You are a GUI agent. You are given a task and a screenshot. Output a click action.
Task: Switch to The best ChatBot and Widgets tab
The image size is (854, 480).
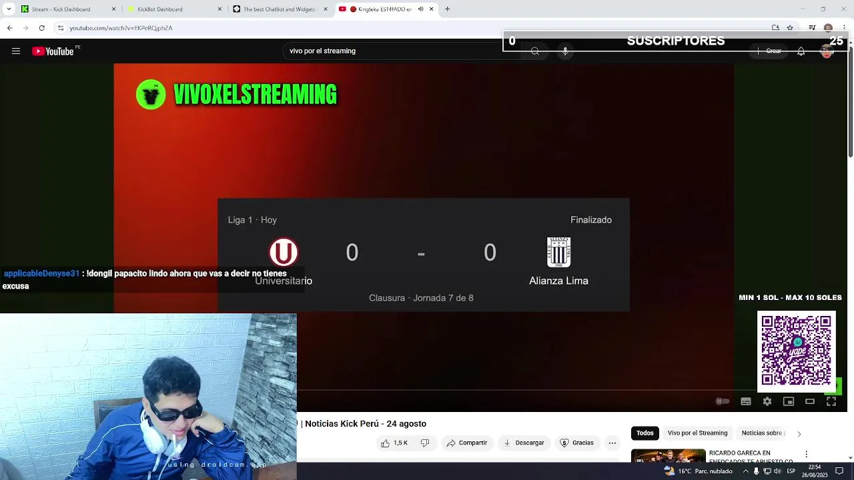280,9
